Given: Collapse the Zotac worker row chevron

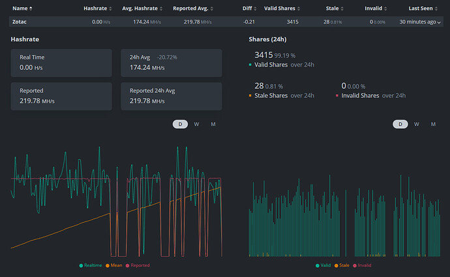Looking at the screenshot, I should pyautogui.click(x=439, y=22).
